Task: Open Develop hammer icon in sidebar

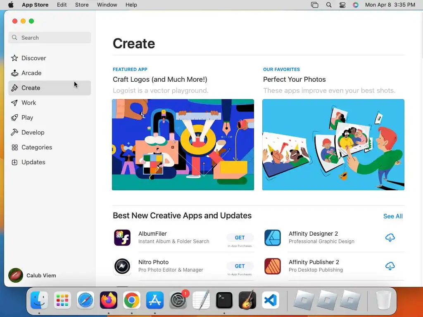Action: [x=14, y=132]
